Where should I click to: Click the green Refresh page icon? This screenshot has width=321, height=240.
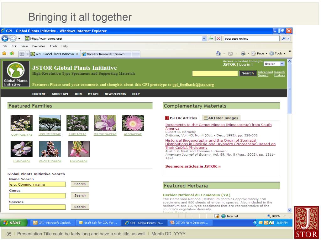click(211, 38)
